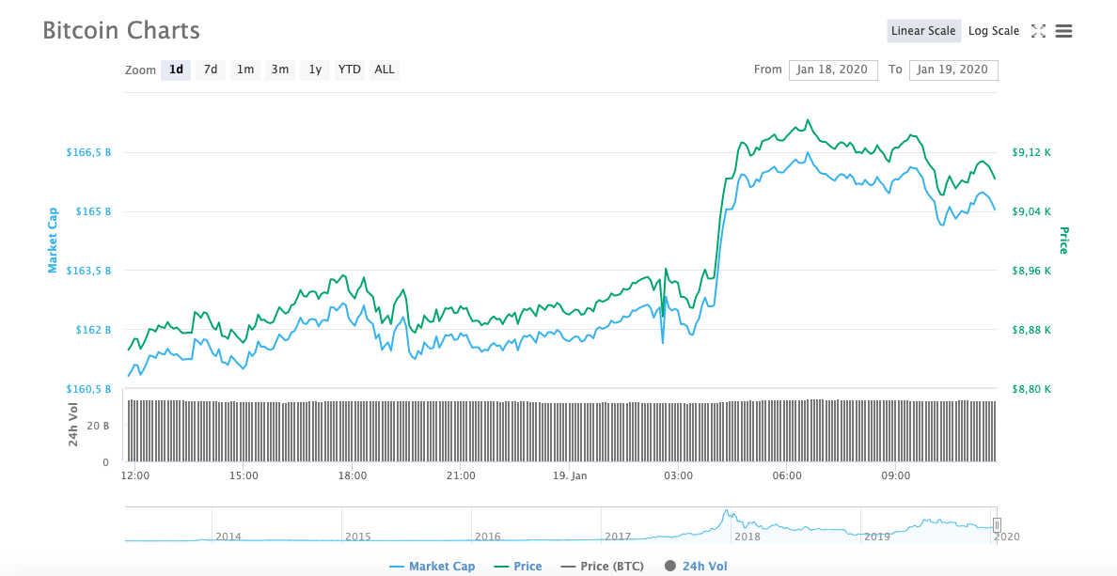
Task: Click the 2015 label in navigator
Action: tap(357, 537)
